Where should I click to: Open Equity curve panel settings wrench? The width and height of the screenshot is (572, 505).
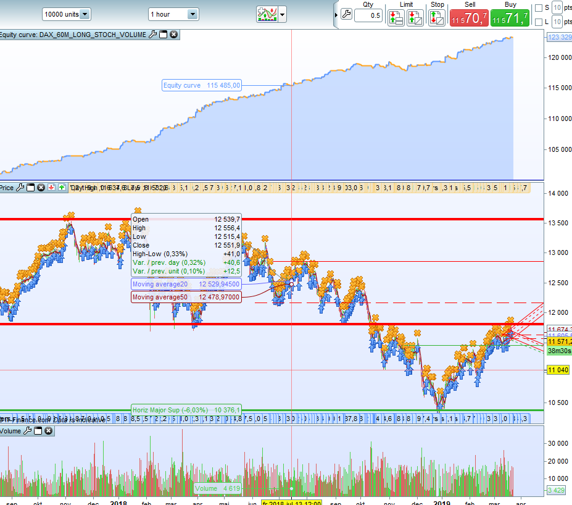(153, 35)
